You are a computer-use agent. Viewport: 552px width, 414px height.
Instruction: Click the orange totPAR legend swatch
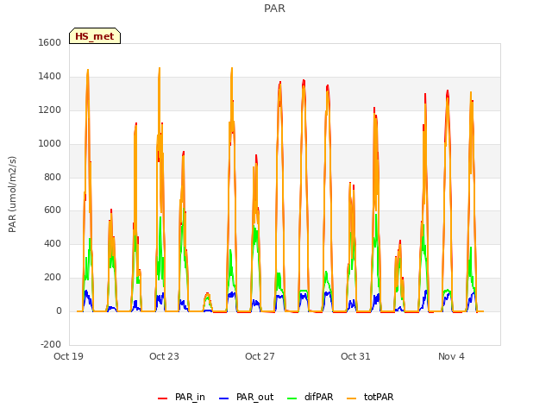(x=351, y=398)
